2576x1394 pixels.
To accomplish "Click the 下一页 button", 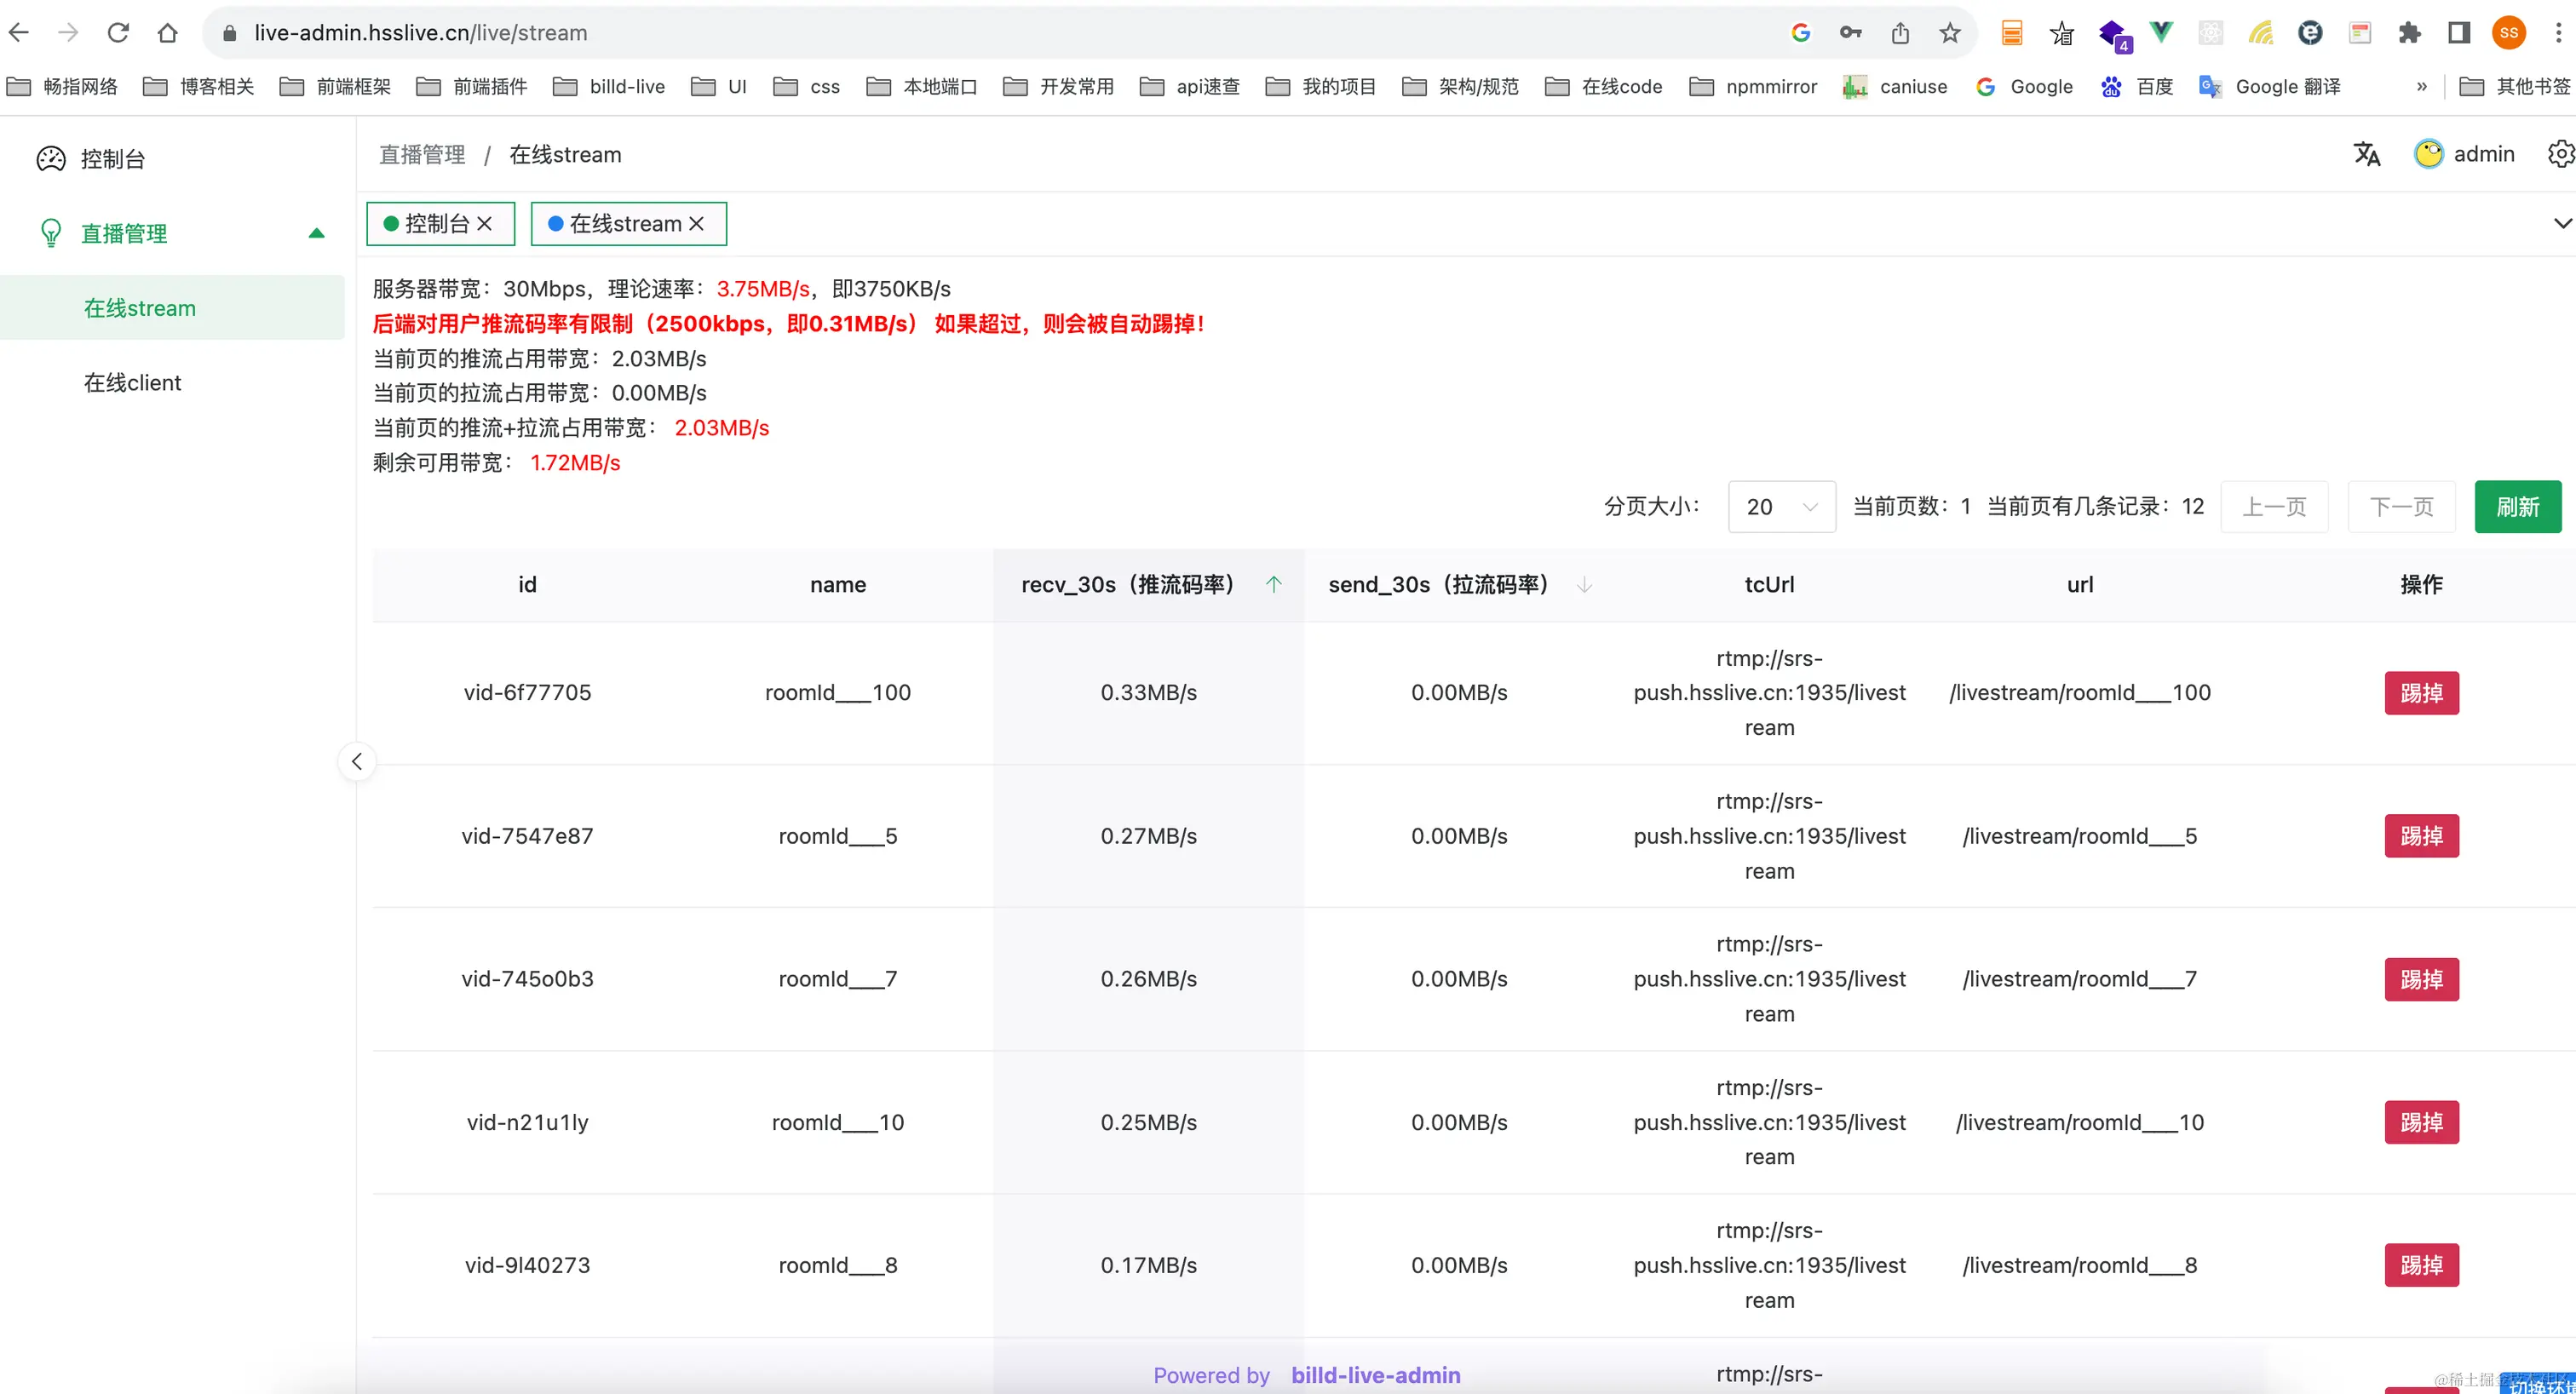I will pos(2402,507).
